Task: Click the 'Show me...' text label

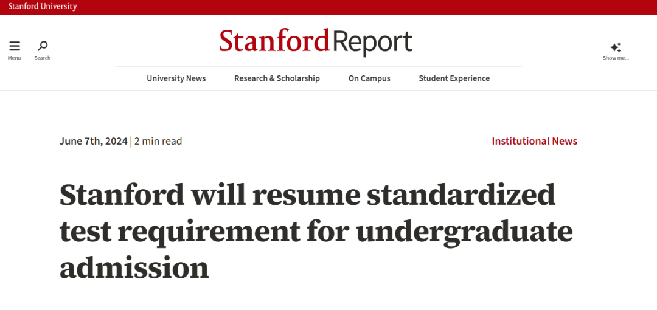Action: coord(616,58)
